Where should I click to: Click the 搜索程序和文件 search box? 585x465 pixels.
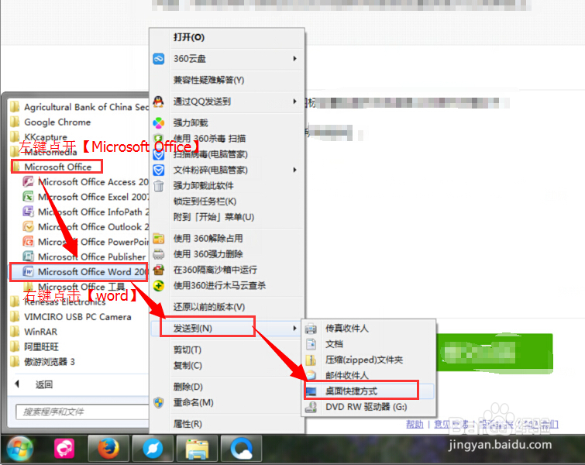click(82, 412)
